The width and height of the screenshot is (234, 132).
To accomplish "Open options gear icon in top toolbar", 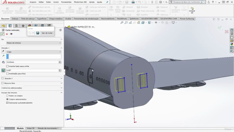I will coord(161,2).
